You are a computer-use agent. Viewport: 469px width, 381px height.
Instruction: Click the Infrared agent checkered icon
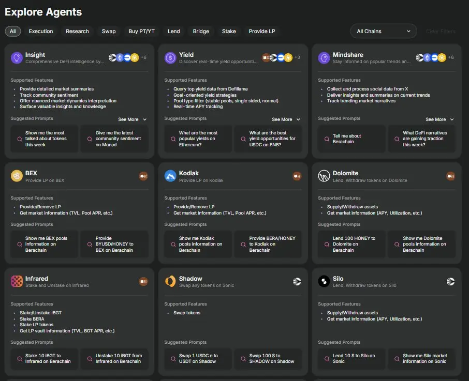coord(17,281)
